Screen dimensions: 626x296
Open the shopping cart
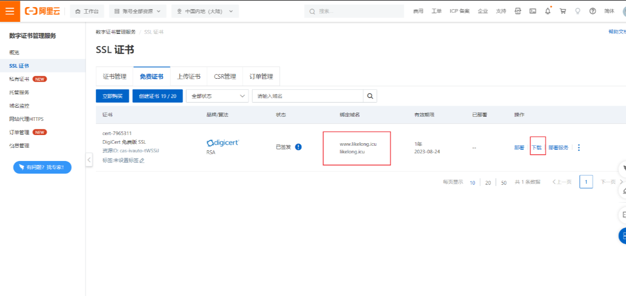[x=562, y=11]
